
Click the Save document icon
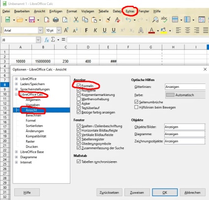32,20
